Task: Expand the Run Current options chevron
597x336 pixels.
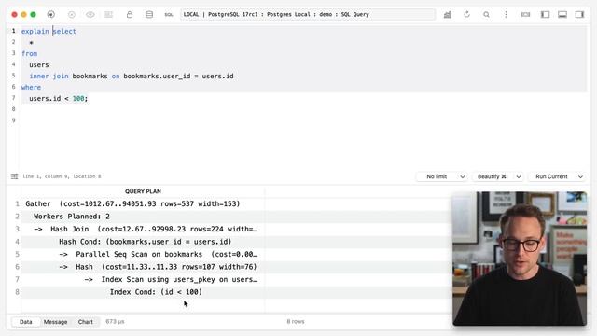Action: [580, 176]
